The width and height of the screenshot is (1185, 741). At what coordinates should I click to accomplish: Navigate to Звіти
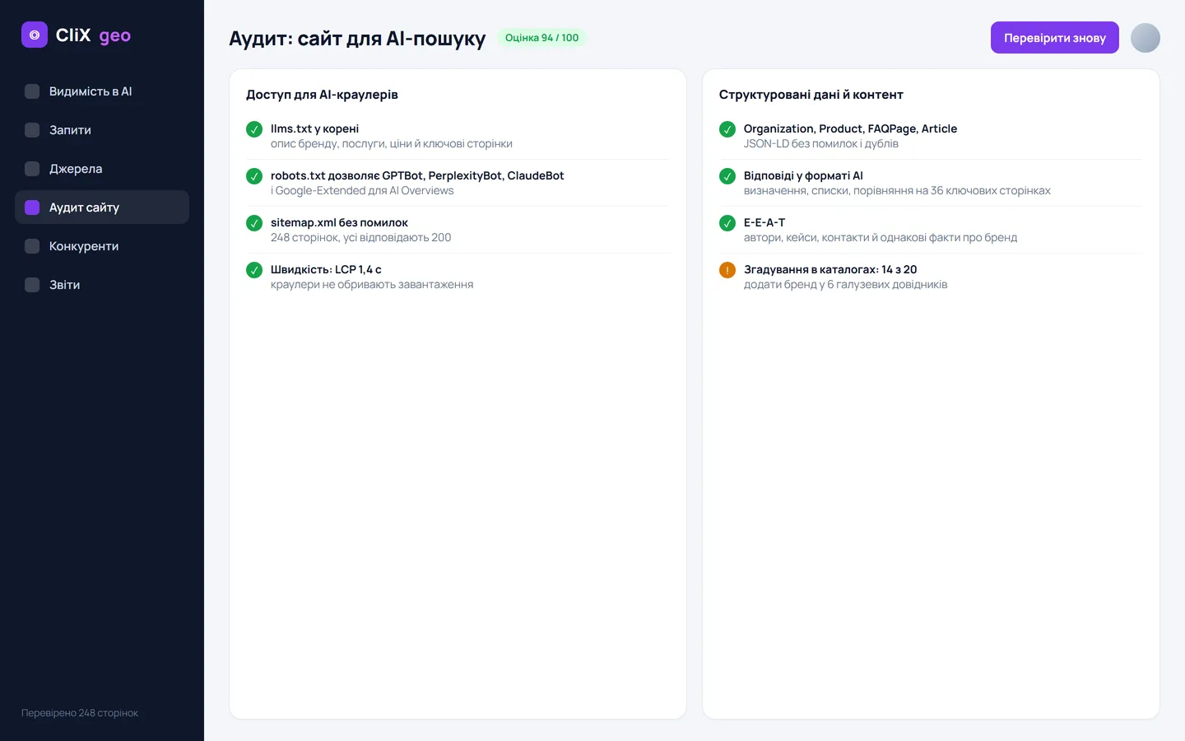(102, 285)
